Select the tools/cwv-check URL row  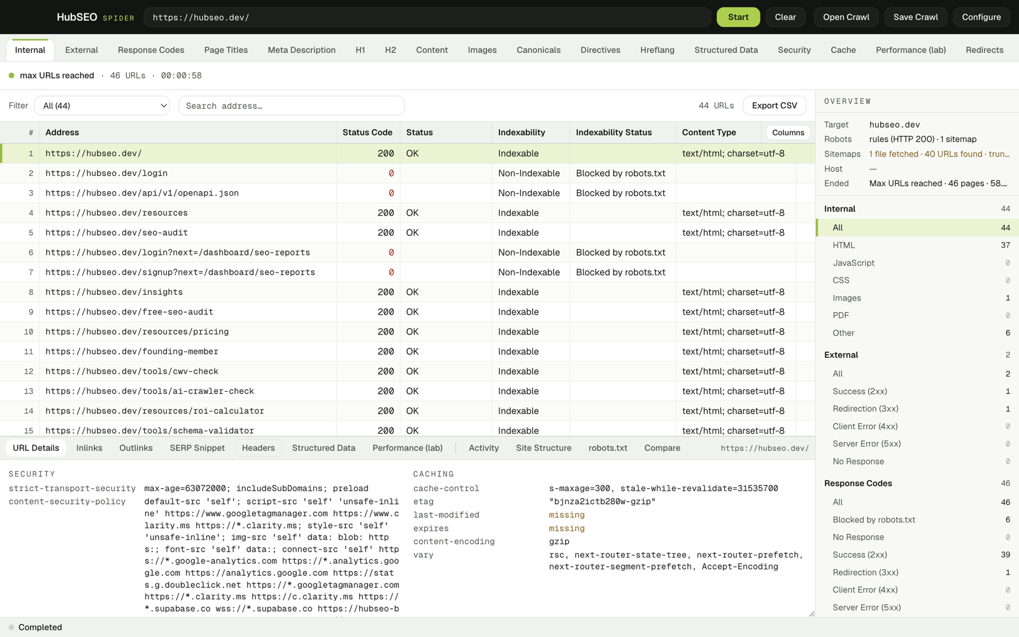[x=408, y=371]
